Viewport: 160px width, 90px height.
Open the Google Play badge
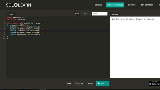(154, 83)
